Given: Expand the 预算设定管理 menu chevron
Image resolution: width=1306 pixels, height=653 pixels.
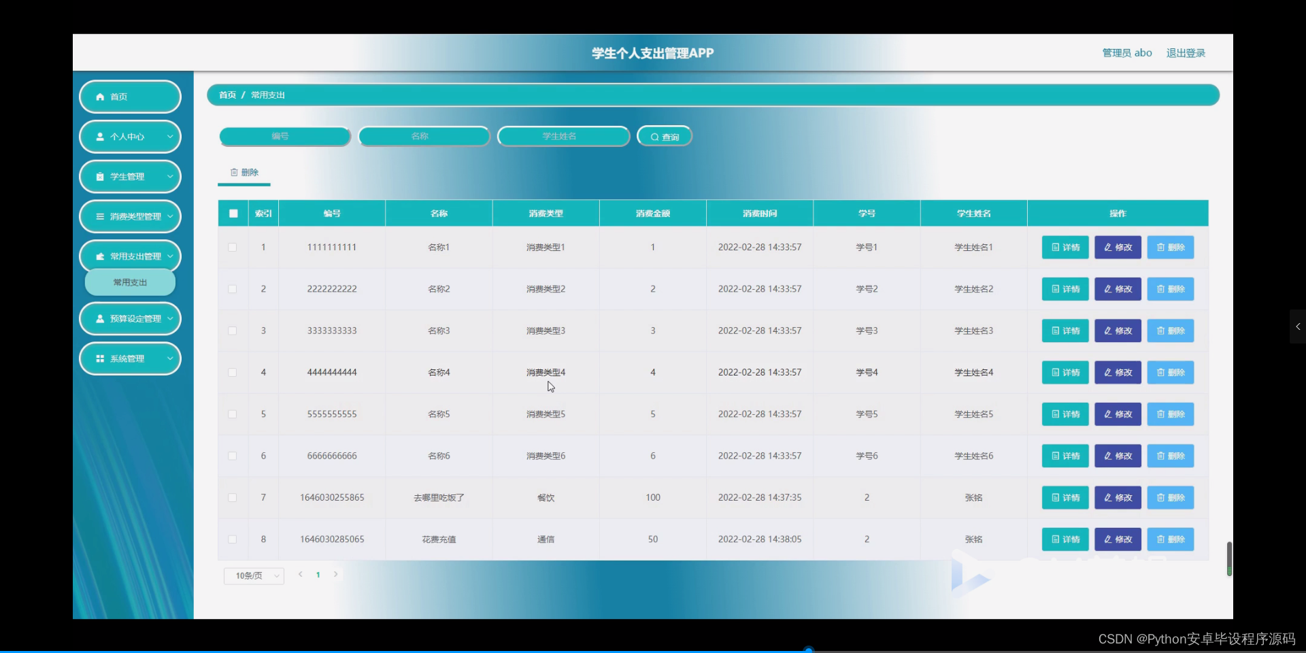Looking at the screenshot, I should click(x=171, y=318).
